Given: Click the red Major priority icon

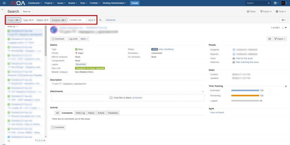Looking at the screenshot, I should point(76,53).
